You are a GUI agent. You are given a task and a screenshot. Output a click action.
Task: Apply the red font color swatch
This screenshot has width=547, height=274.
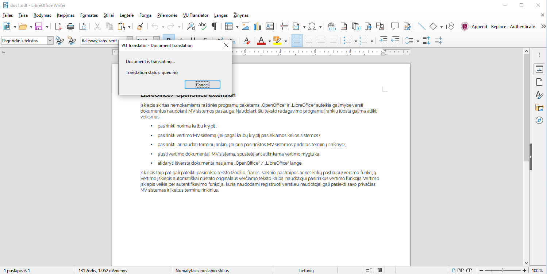tap(261, 41)
